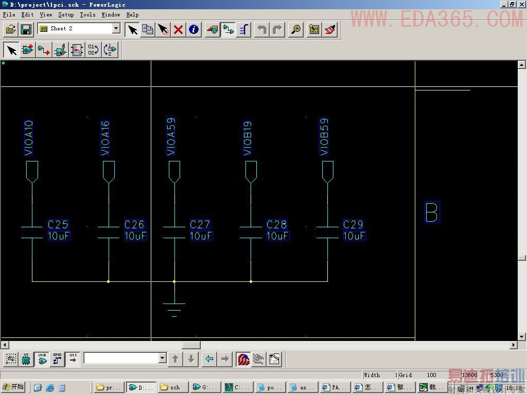This screenshot has height=395, width=527.
Task: Toggle the select anything dashed-box filter
Action: point(10,359)
